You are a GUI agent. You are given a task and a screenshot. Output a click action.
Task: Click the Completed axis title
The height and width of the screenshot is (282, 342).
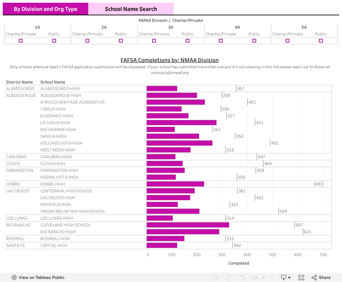click(239, 263)
